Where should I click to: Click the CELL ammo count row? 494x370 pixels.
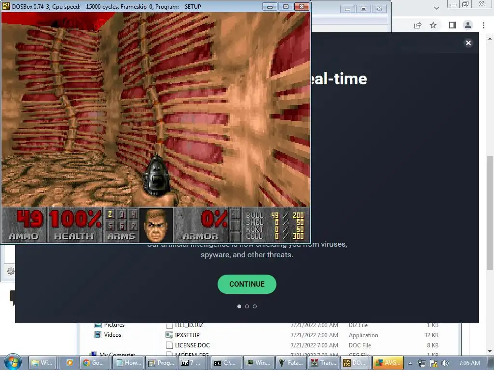coord(274,236)
